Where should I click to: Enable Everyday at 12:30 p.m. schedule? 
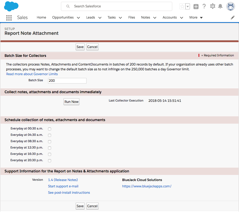coord(50,148)
